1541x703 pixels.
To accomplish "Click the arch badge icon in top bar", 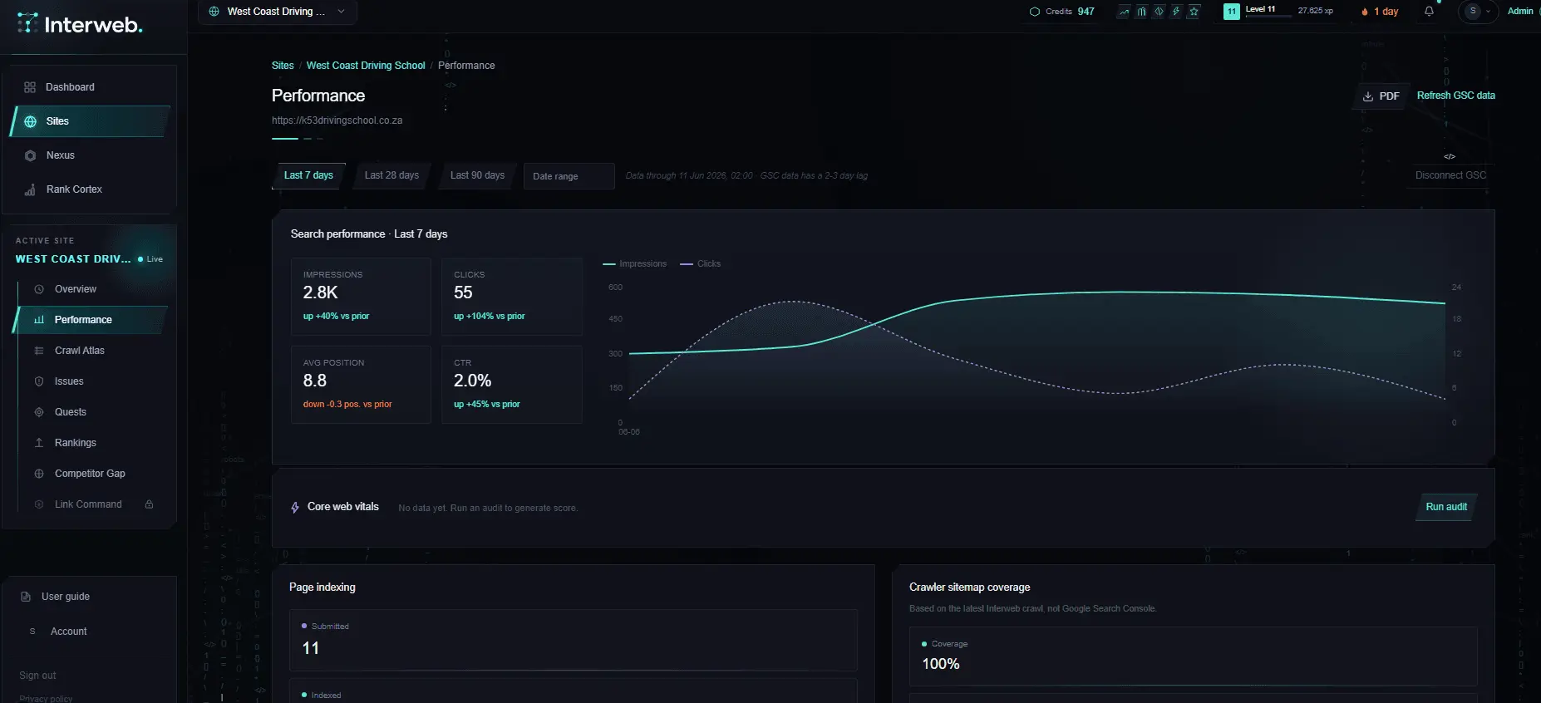I will [x=1142, y=12].
